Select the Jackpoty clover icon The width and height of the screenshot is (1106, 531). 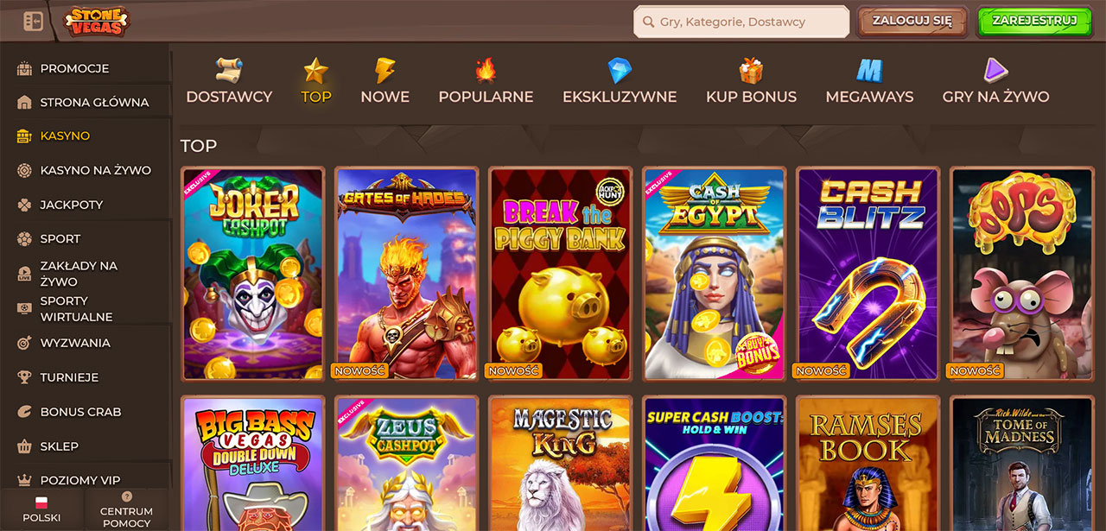click(x=24, y=205)
